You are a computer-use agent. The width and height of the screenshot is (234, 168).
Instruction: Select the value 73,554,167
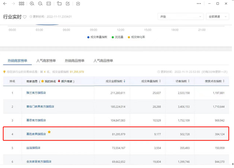[119, 148]
